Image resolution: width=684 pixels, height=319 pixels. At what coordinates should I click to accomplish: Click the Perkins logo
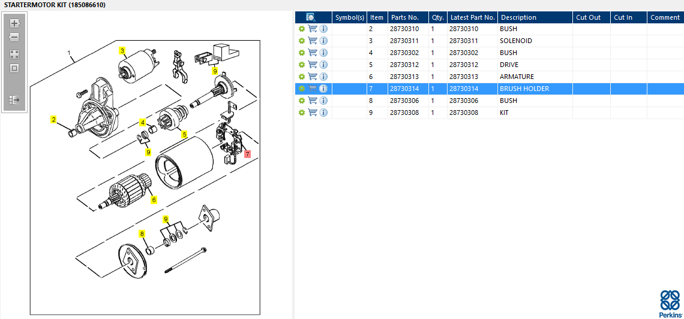point(670,304)
